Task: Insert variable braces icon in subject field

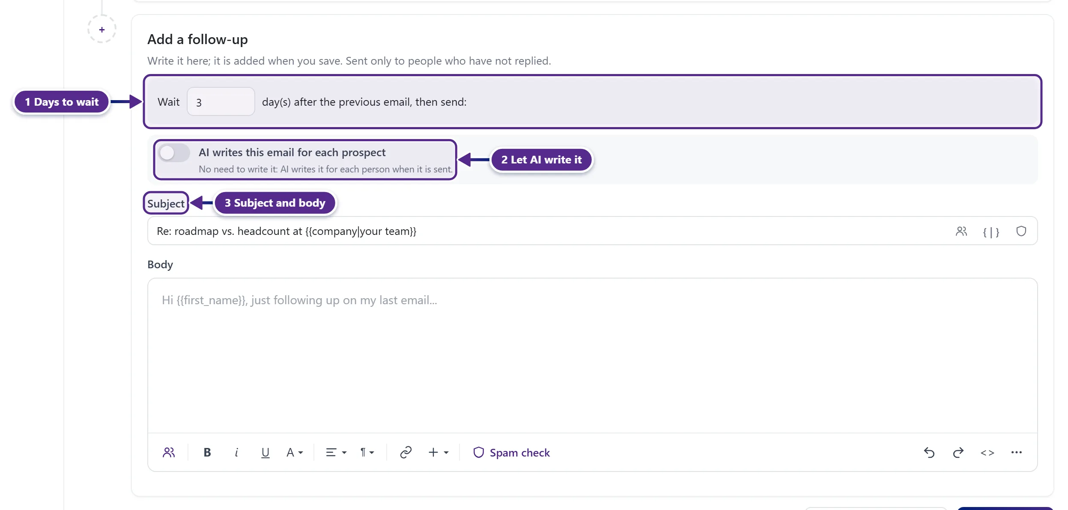Action: click(x=991, y=231)
